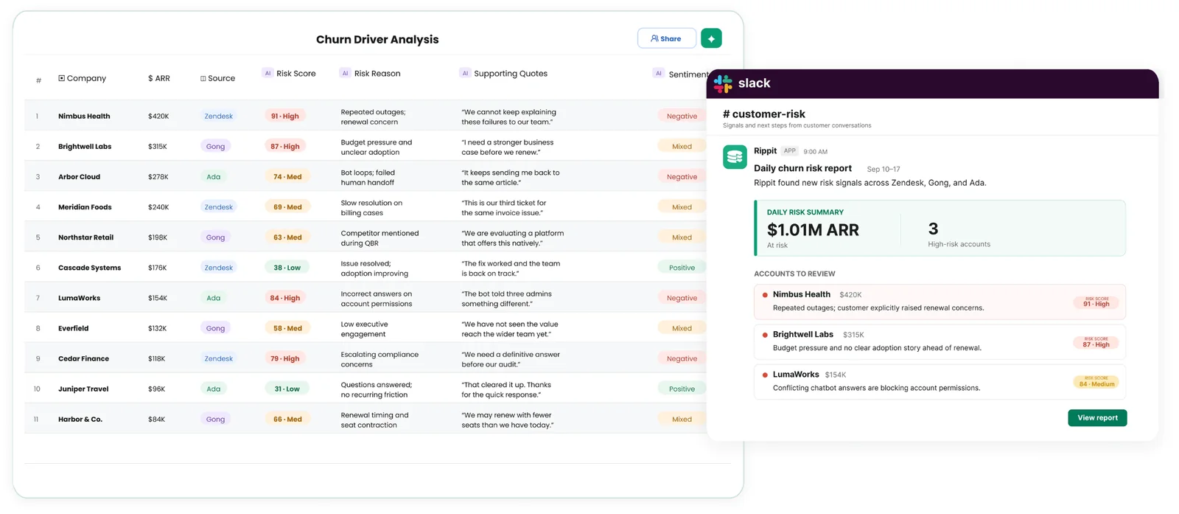Click the Zendesk source tag for Nimbus Health
The width and height of the screenshot is (1179, 514).
click(218, 116)
